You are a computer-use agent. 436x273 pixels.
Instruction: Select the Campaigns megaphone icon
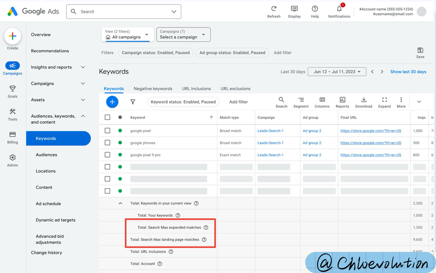click(x=13, y=66)
